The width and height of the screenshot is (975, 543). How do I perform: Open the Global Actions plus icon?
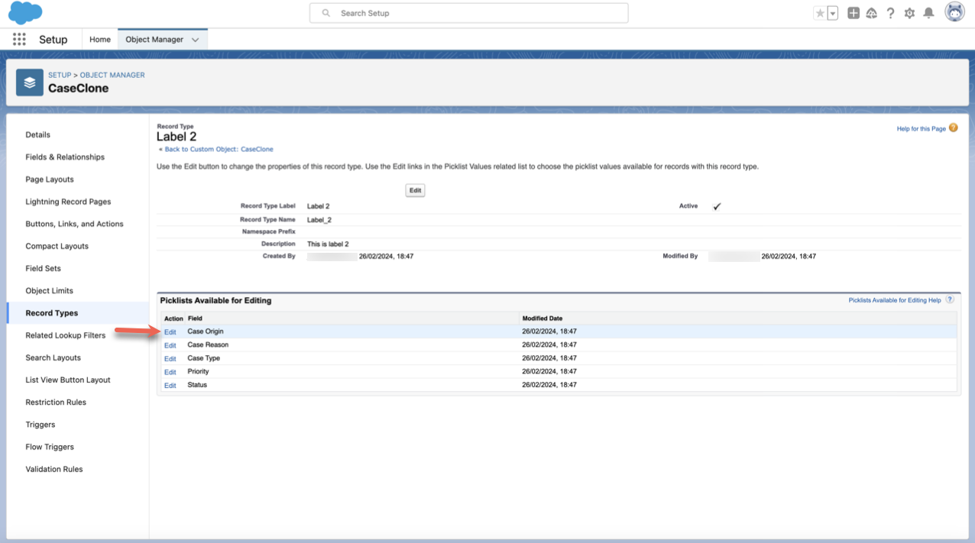point(854,13)
